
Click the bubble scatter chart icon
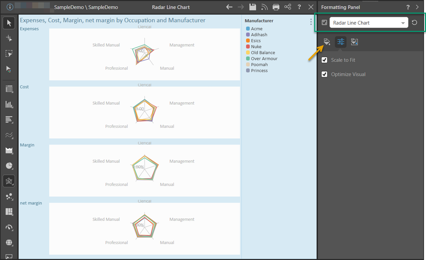pyautogui.click(x=9, y=197)
